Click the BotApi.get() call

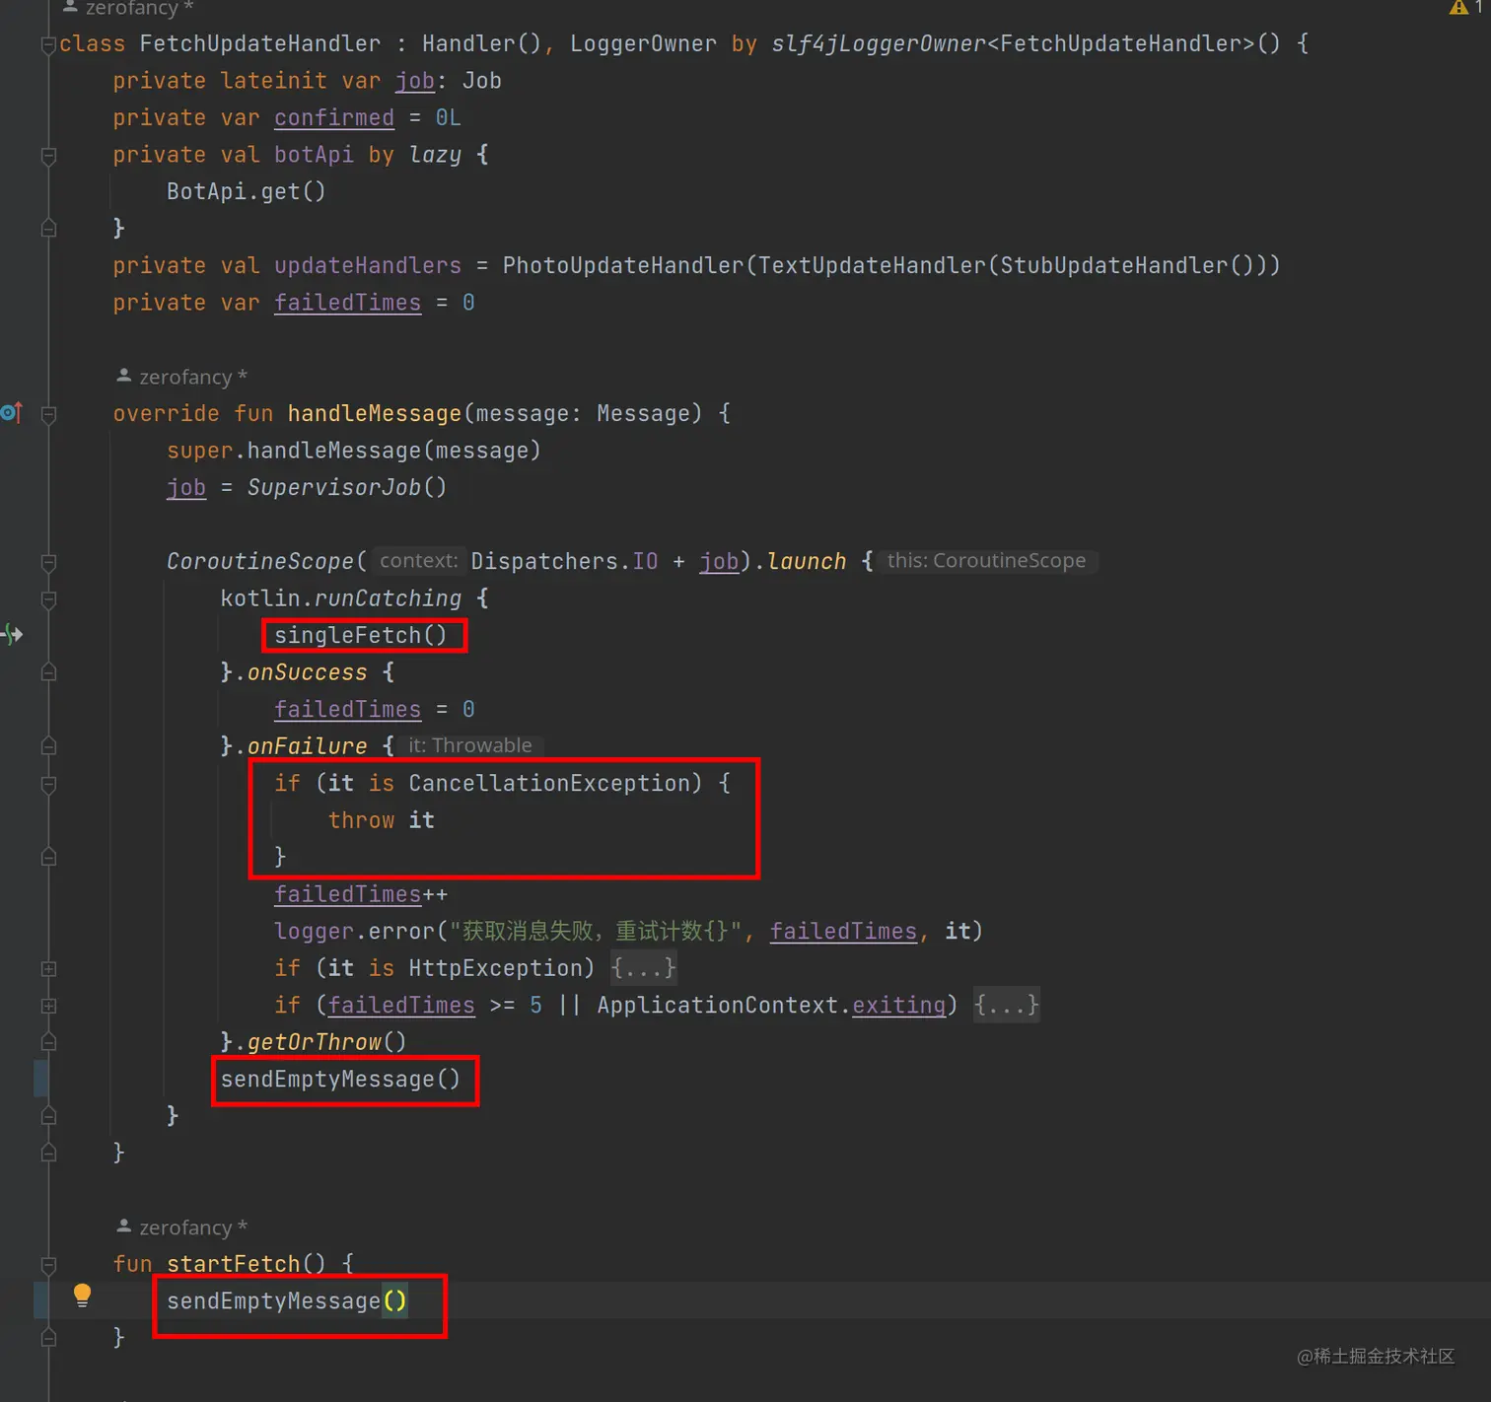pyautogui.click(x=246, y=191)
